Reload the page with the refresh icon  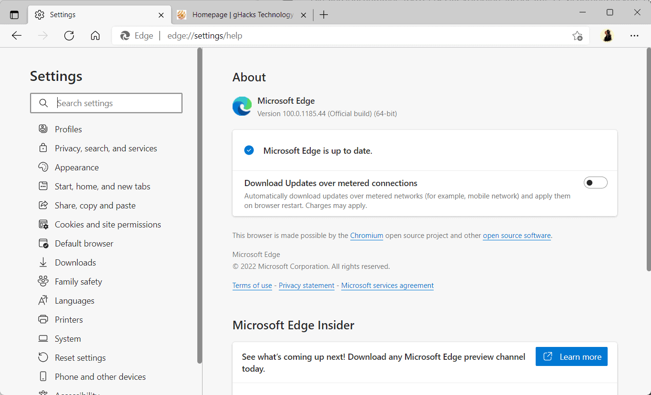pos(69,35)
